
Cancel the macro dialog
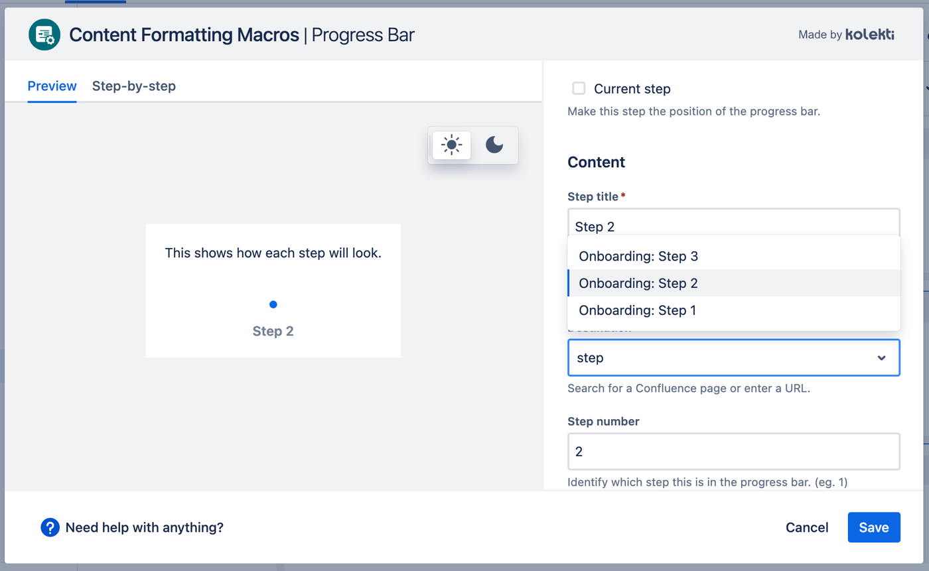click(807, 527)
